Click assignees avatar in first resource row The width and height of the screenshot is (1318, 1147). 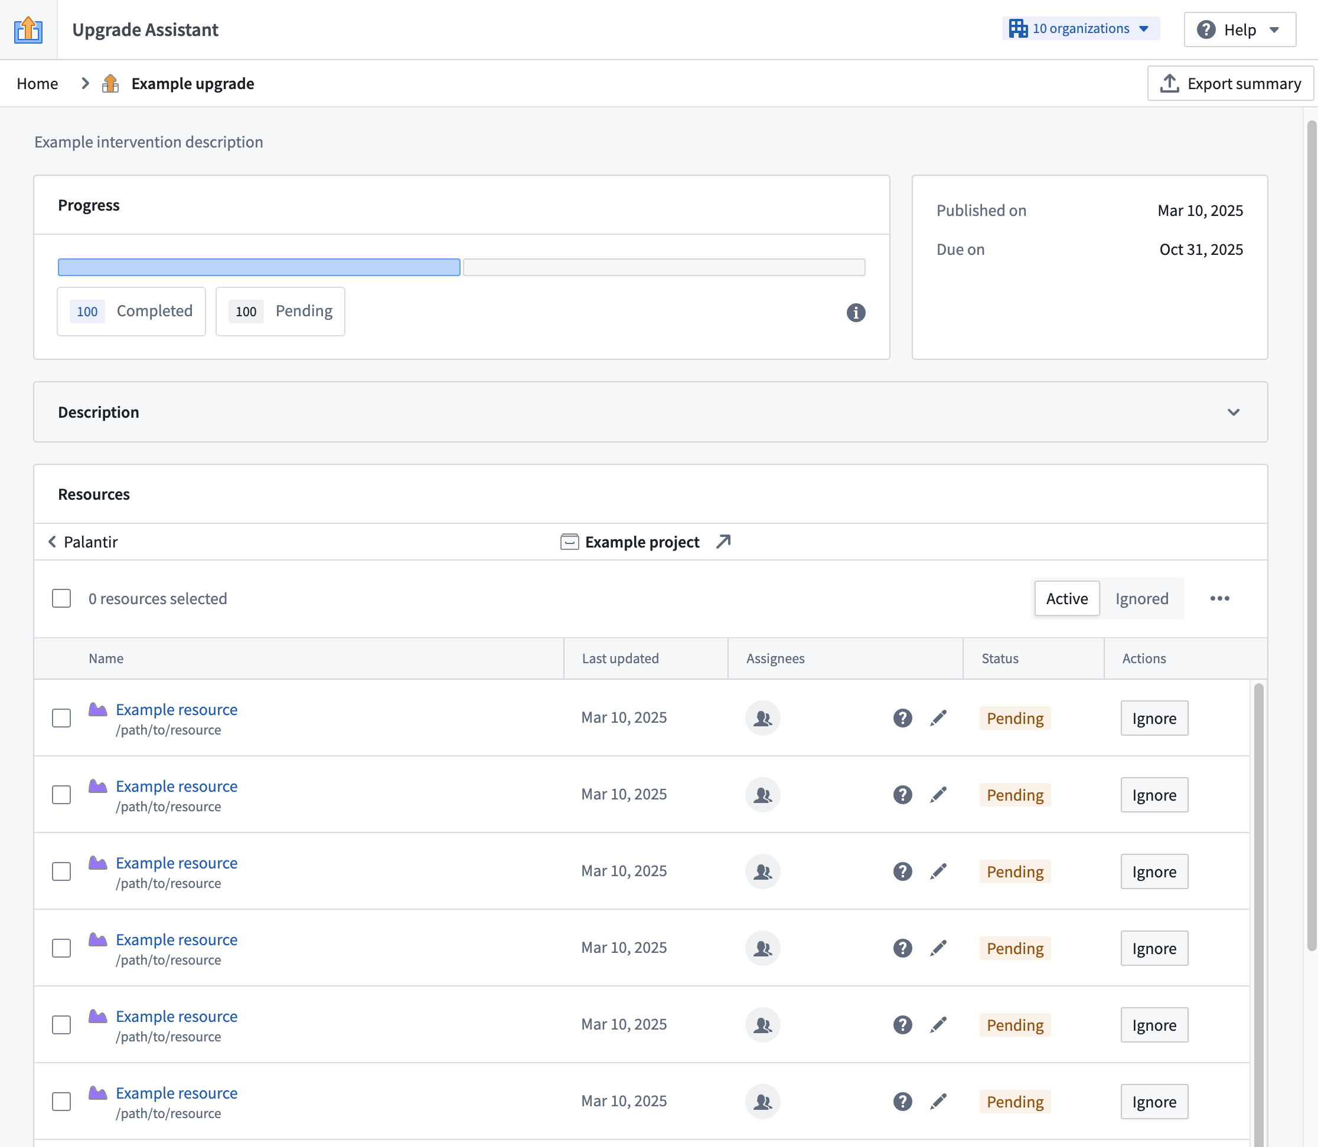click(x=762, y=718)
